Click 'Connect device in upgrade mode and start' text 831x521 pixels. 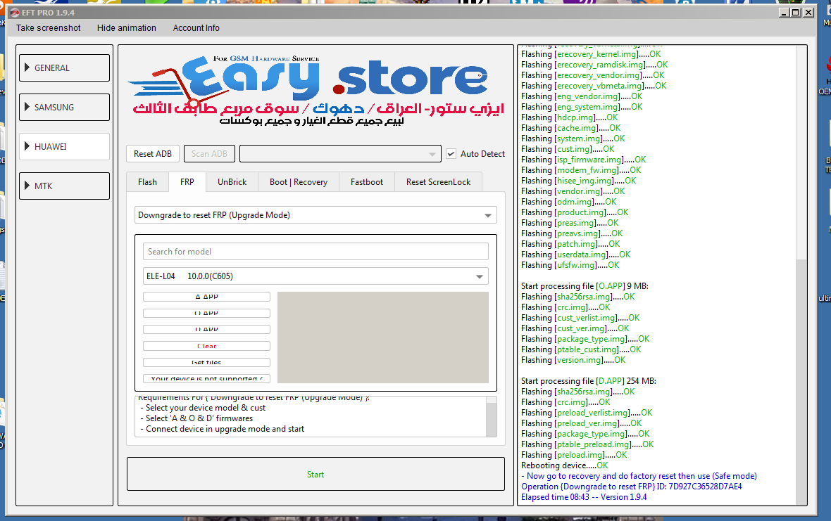225,429
